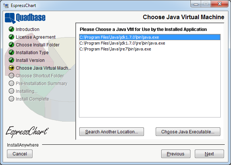This screenshot has width=231, height=165.
Task: Proceed with the Next button
Action: click(x=209, y=154)
